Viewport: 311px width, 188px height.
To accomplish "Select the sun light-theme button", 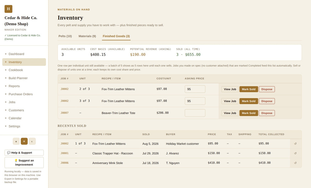I will coord(24,141).
